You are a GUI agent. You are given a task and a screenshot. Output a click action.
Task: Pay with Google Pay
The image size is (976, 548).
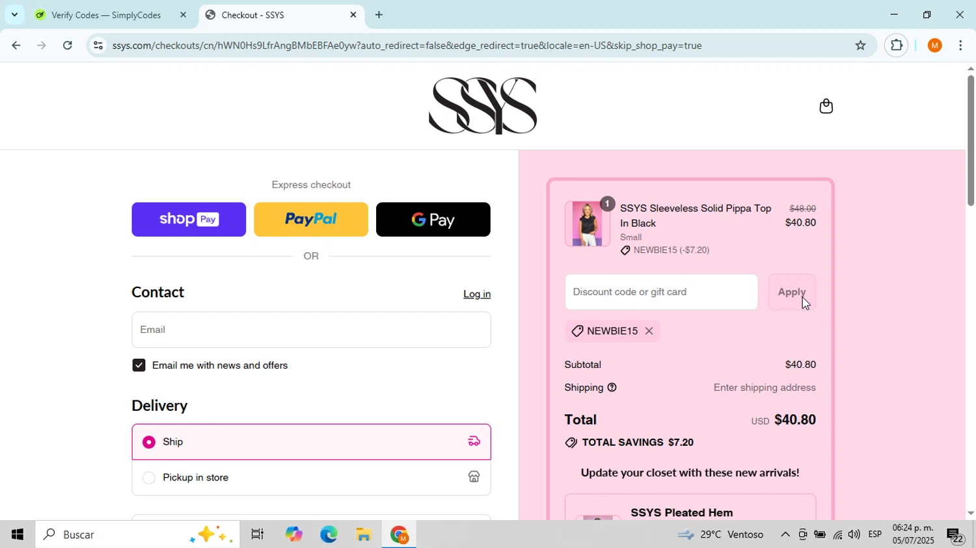tap(433, 220)
